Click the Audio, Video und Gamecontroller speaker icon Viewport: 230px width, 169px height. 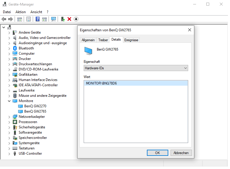pos(15,38)
